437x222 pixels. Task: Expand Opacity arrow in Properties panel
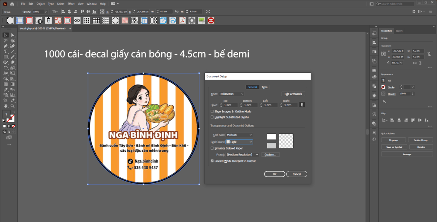click(413, 94)
